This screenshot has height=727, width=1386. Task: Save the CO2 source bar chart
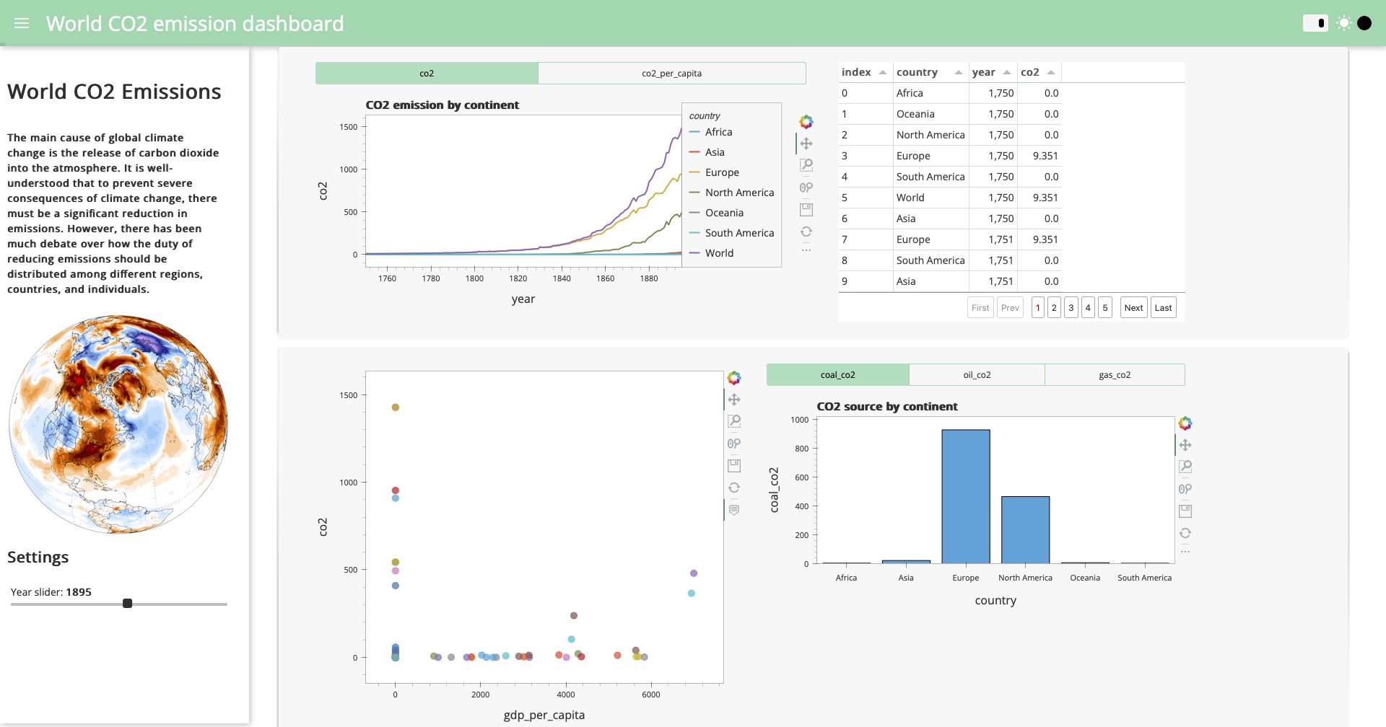click(x=1185, y=511)
